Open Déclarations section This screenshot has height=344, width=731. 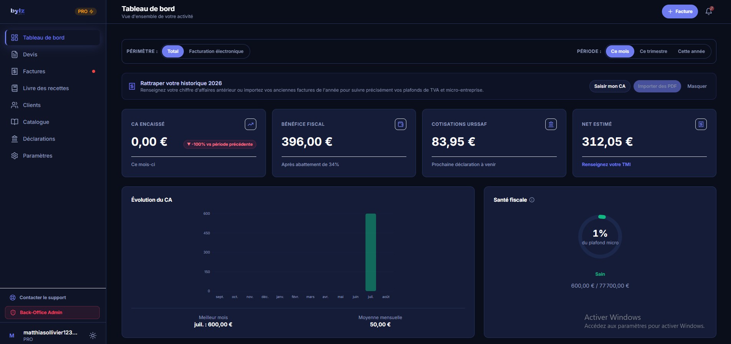53,139
